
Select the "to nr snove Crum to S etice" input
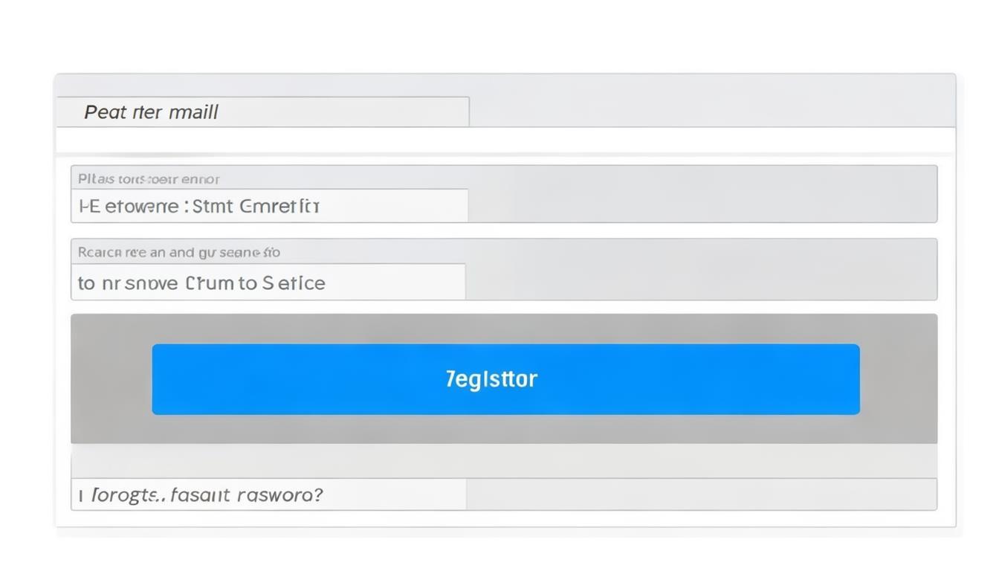268,283
